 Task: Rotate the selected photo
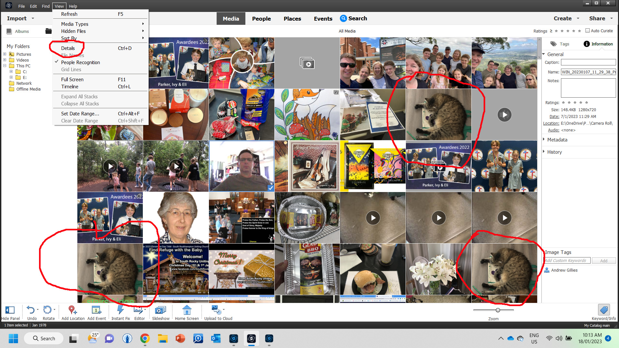click(x=48, y=311)
